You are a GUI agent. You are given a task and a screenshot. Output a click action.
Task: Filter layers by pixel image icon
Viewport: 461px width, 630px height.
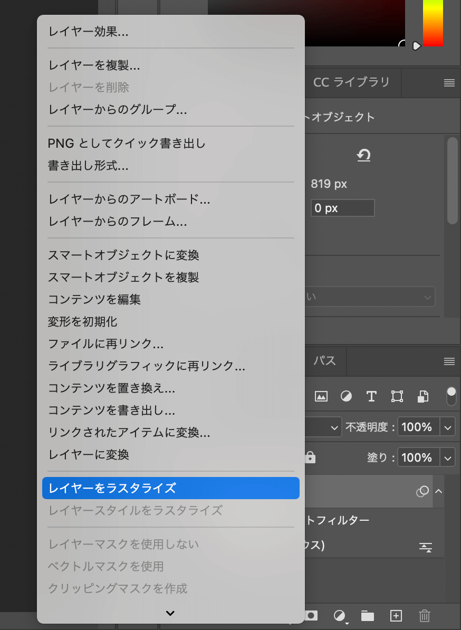321,396
